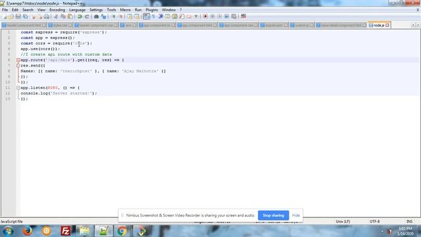Open the Function List icon
This screenshot has height=237, width=421.
pos(182,16)
